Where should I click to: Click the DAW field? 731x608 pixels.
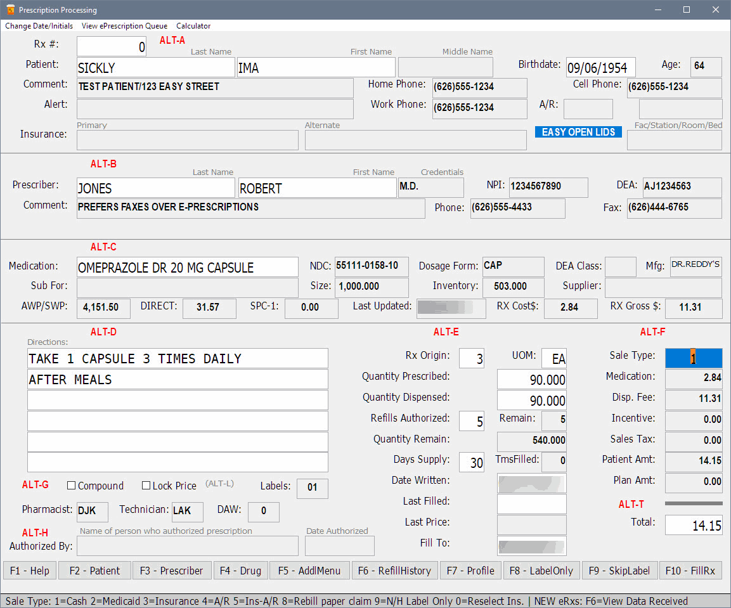point(263,512)
